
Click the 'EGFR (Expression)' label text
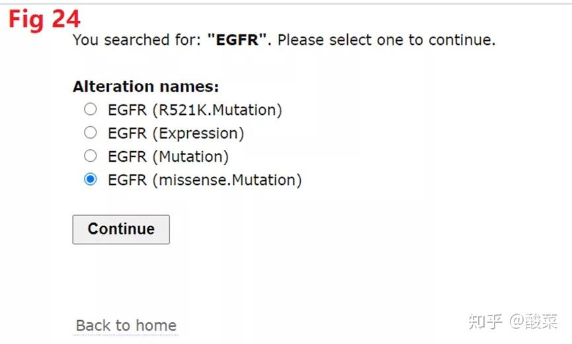click(x=175, y=133)
